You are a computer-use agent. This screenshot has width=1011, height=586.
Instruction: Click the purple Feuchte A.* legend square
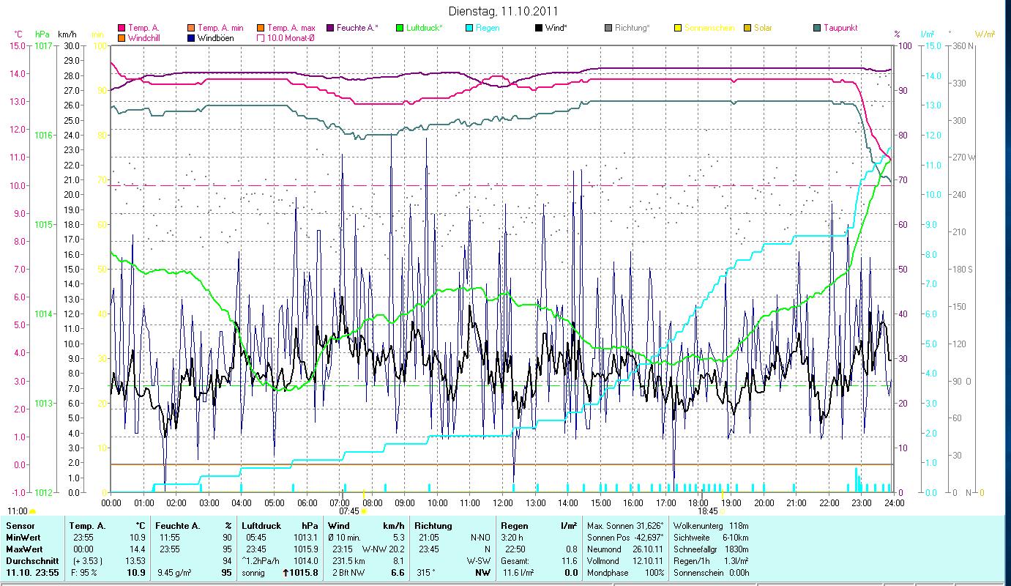coord(330,29)
